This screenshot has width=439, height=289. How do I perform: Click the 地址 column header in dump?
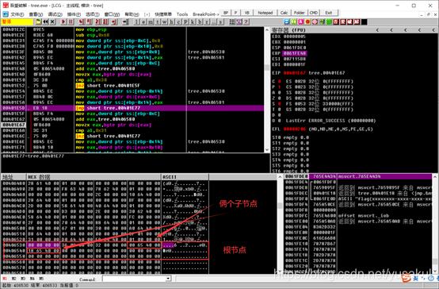tap(13, 177)
